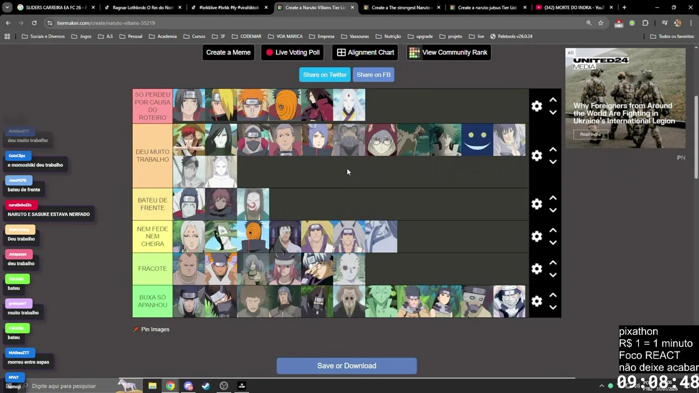Click Save or Download button
Screen dimensions: 699x393
tap(347, 366)
